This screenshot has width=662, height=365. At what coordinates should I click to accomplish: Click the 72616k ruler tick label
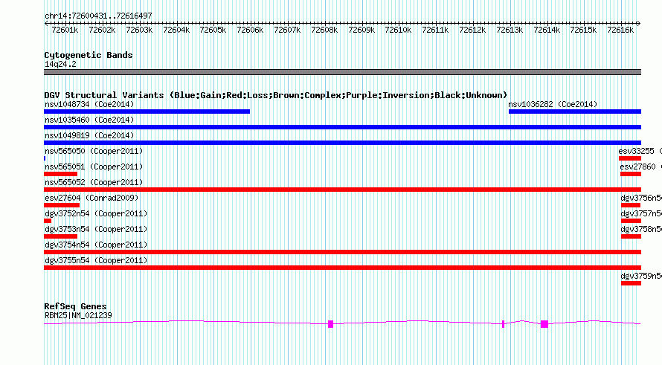tap(620, 30)
